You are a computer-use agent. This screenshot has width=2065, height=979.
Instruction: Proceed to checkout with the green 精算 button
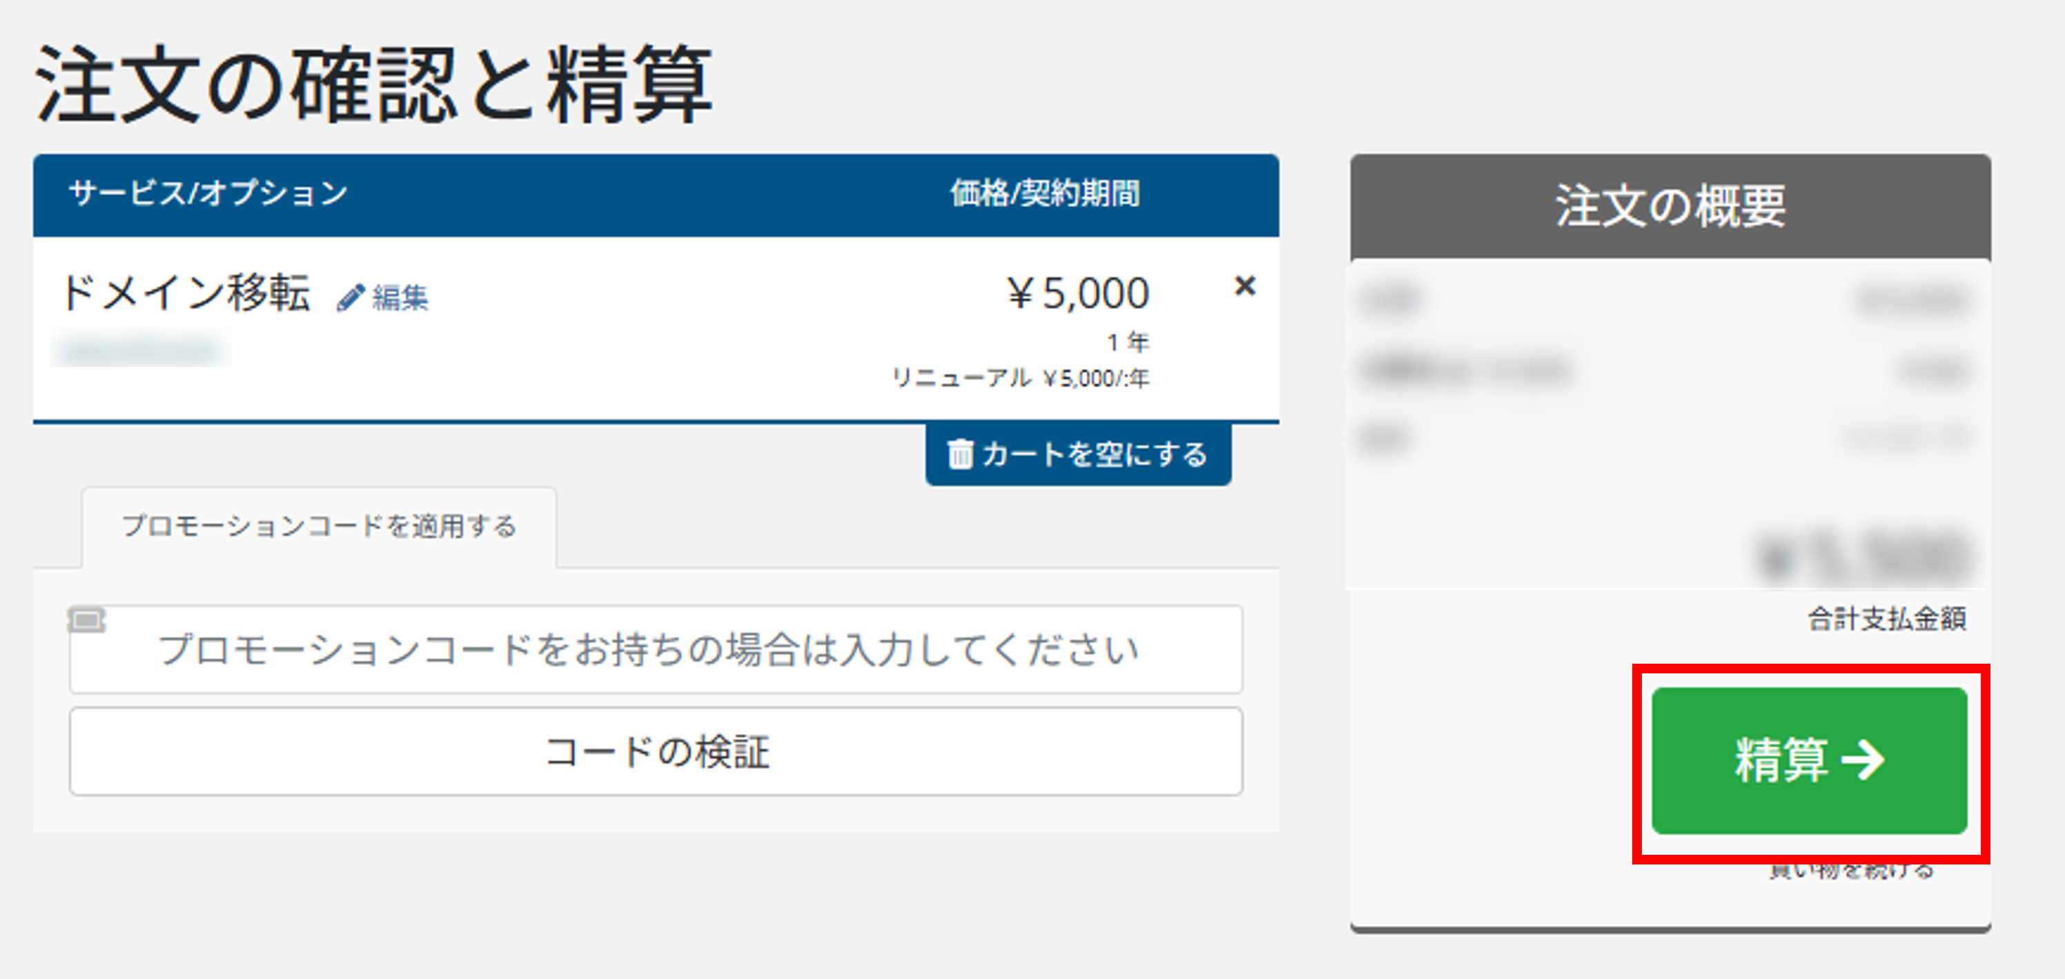(x=1808, y=760)
